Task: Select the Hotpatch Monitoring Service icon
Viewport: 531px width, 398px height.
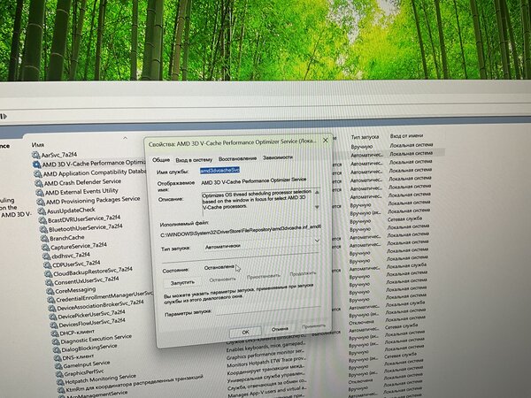Action: click(x=60, y=382)
